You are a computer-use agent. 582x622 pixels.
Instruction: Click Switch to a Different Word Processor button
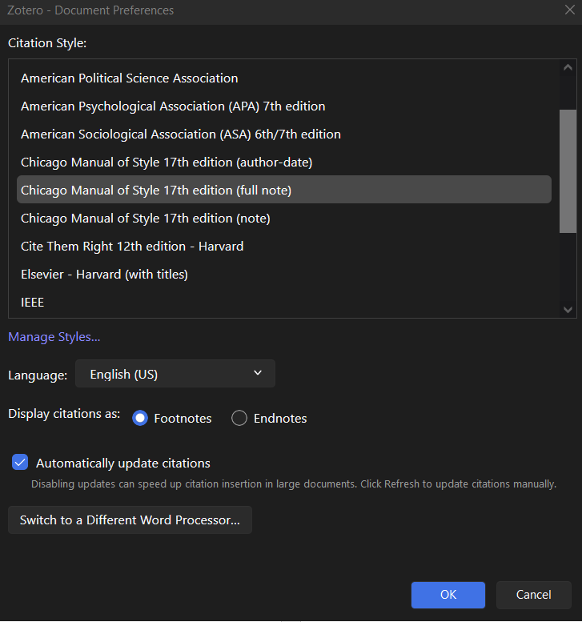[130, 520]
